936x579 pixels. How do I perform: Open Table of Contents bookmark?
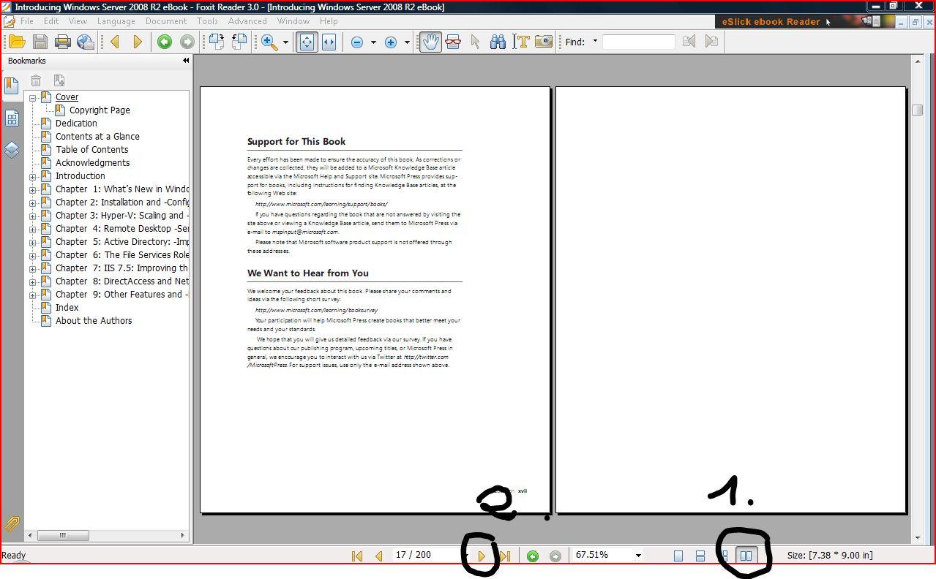pos(92,149)
